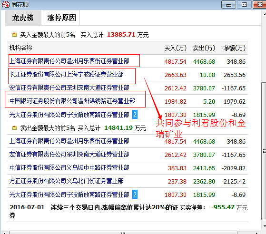
Task: Click the 净额(万) column header
Action: click(235, 48)
